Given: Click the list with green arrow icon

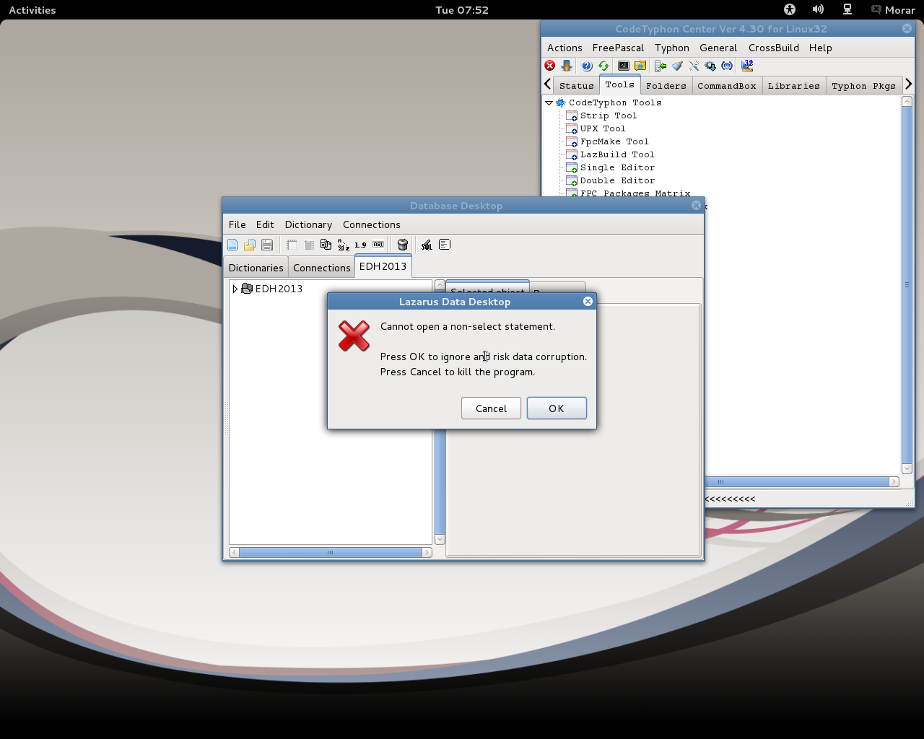Looking at the screenshot, I should 661,66.
